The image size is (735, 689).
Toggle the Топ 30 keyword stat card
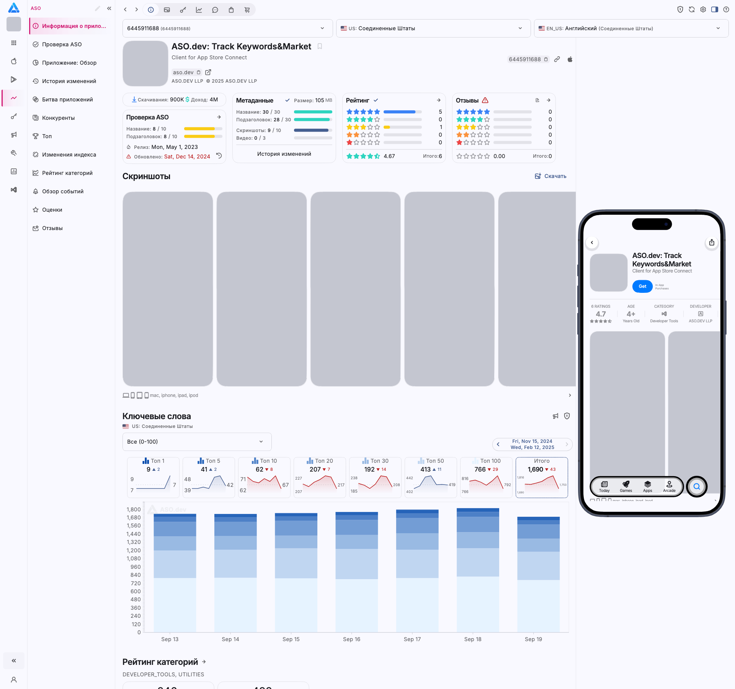pyautogui.click(x=375, y=477)
